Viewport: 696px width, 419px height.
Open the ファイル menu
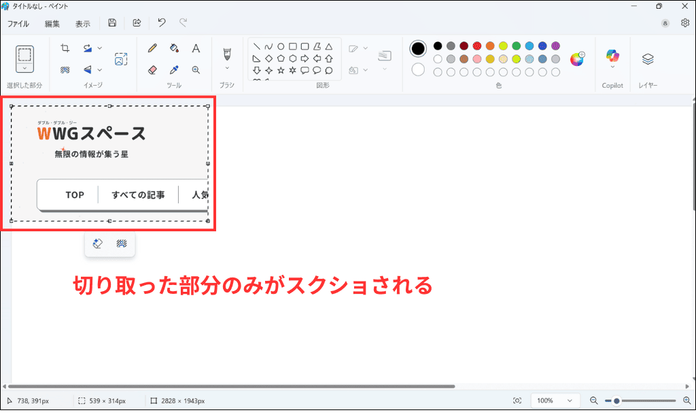18,22
